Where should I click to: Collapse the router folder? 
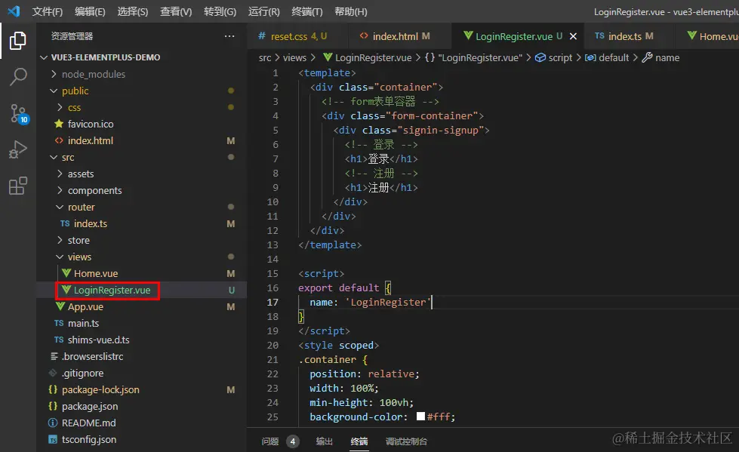click(x=60, y=207)
